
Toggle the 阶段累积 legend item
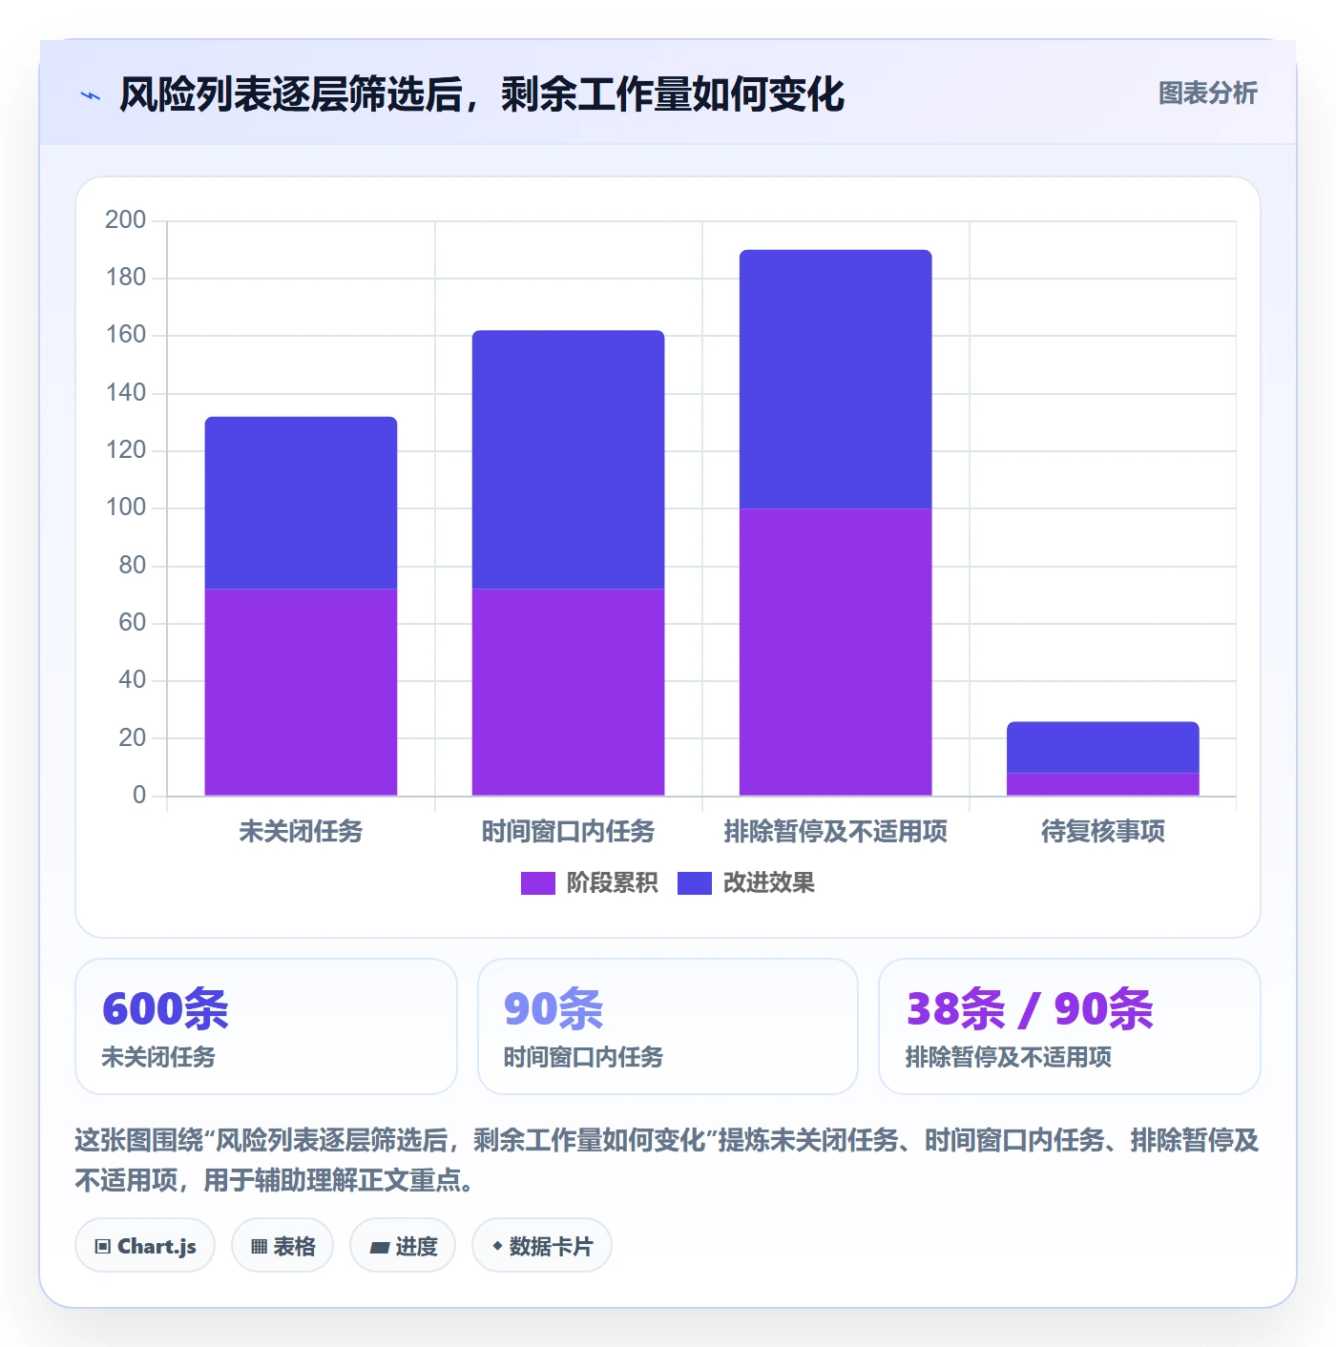(x=589, y=883)
